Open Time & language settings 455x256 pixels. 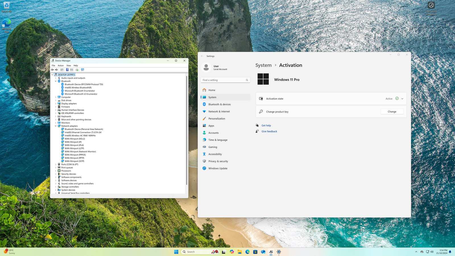tap(226, 140)
